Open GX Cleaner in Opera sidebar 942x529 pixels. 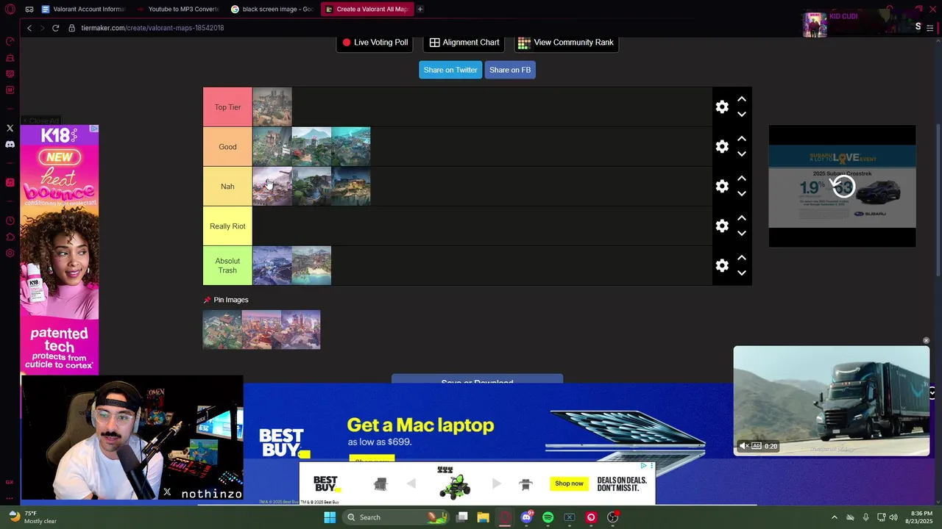(x=10, y=57)
